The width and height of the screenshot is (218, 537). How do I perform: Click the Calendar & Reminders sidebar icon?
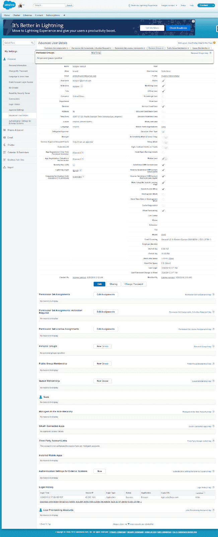tap(5, 152)
